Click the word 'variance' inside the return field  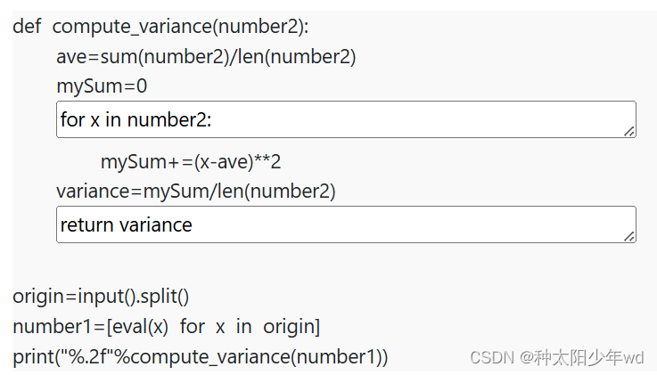(156, 225)
